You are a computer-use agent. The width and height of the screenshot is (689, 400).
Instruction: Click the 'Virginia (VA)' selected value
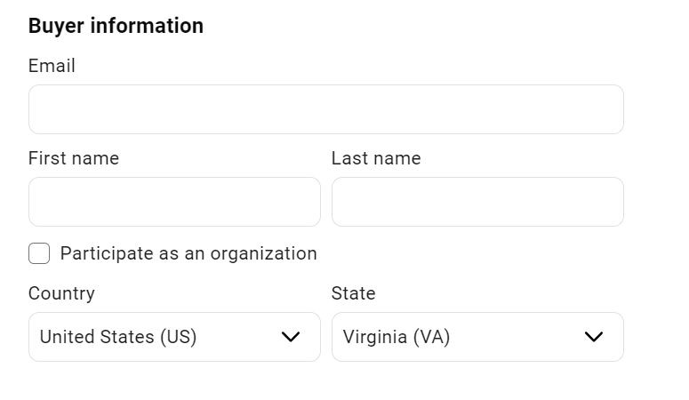[397, 337]
